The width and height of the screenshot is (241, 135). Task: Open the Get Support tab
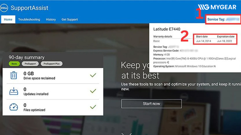coord(70,19)
